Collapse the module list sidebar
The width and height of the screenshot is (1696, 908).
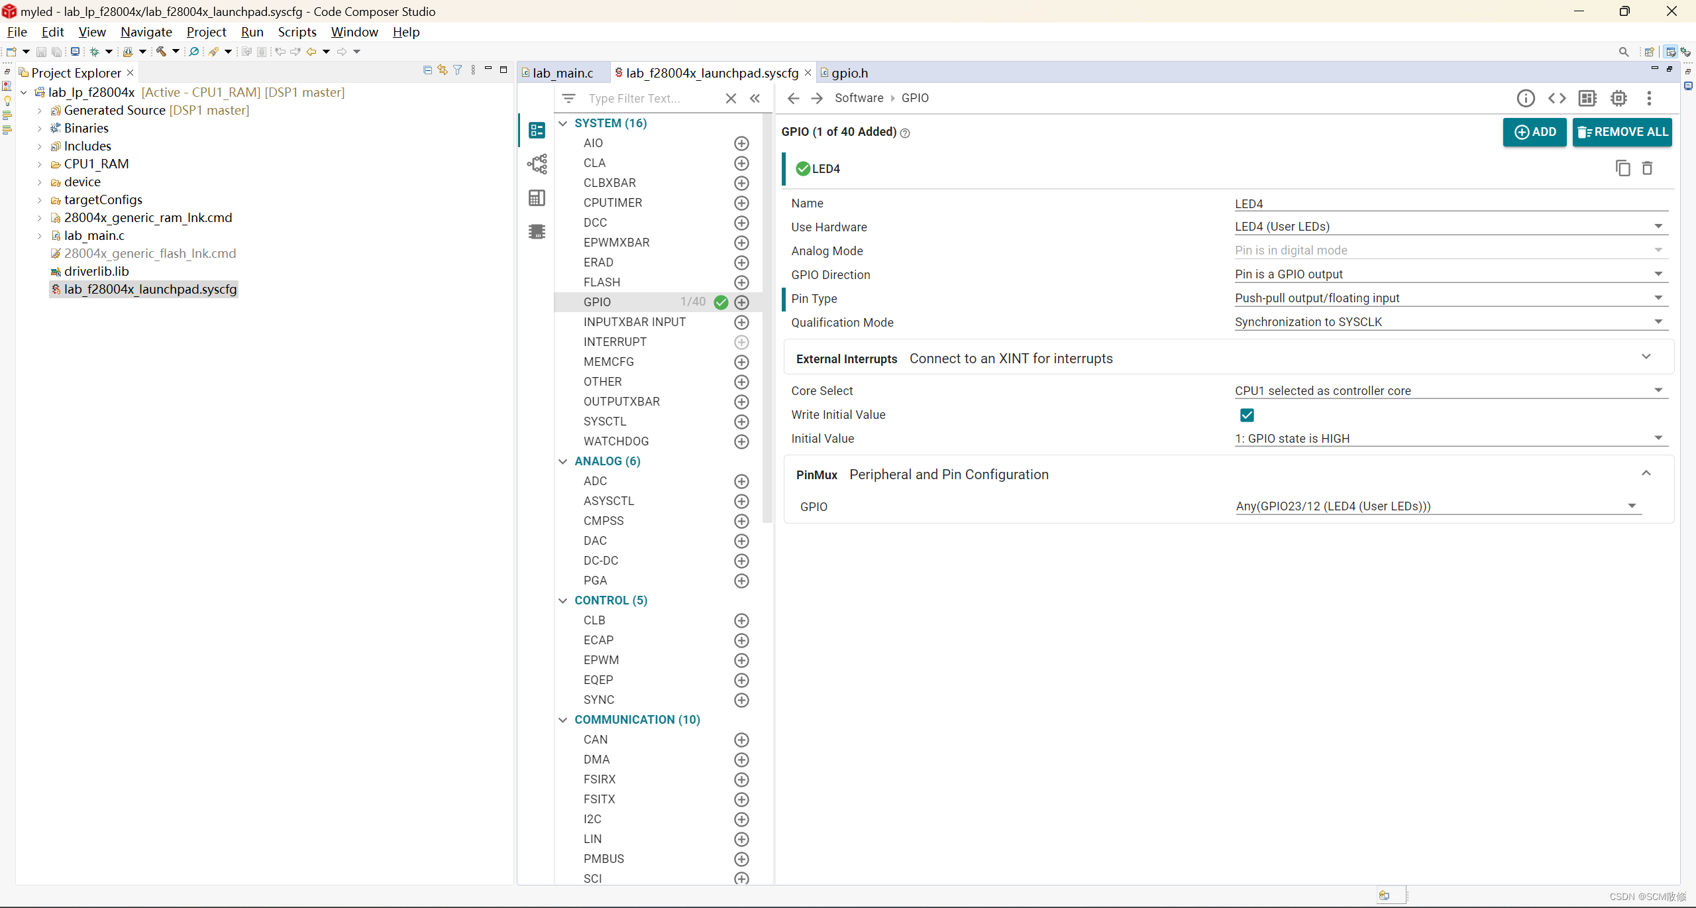coord(755,98)
